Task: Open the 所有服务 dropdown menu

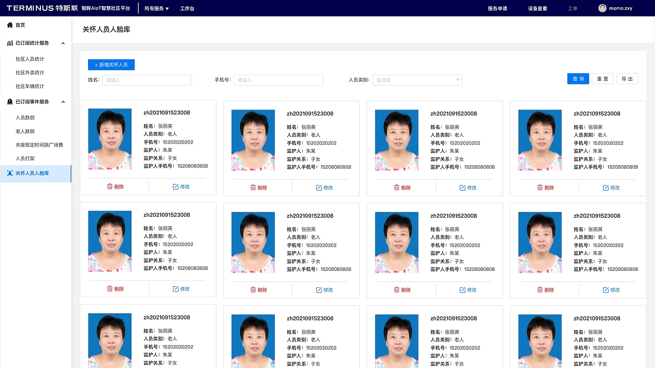Action: click(157, 8)
